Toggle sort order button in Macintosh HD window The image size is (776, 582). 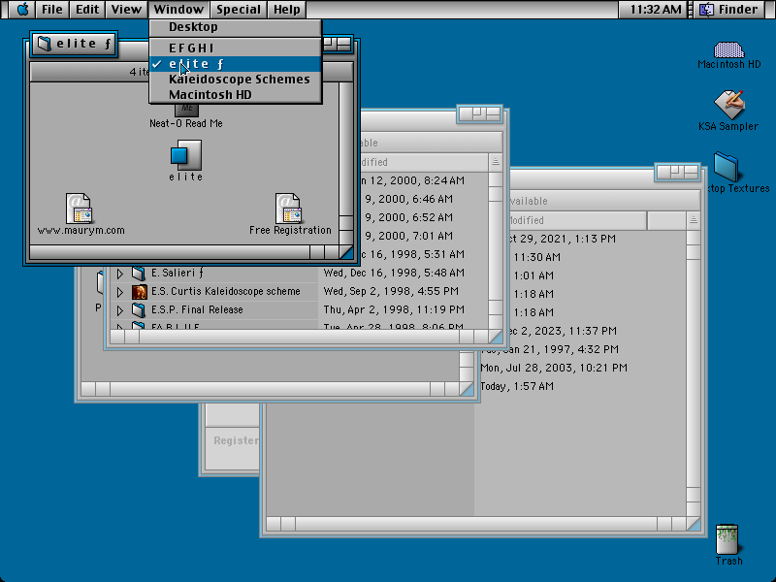(694, 221)
